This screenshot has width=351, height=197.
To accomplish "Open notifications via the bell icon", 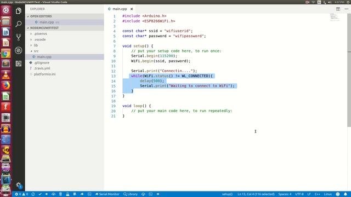I will click(x=346, y=194).
